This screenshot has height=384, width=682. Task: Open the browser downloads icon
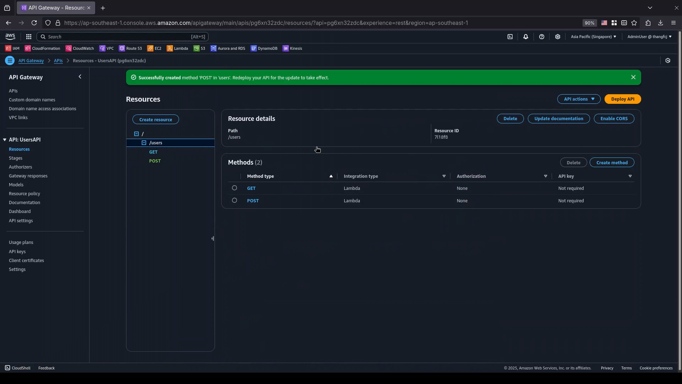(661, 23)
